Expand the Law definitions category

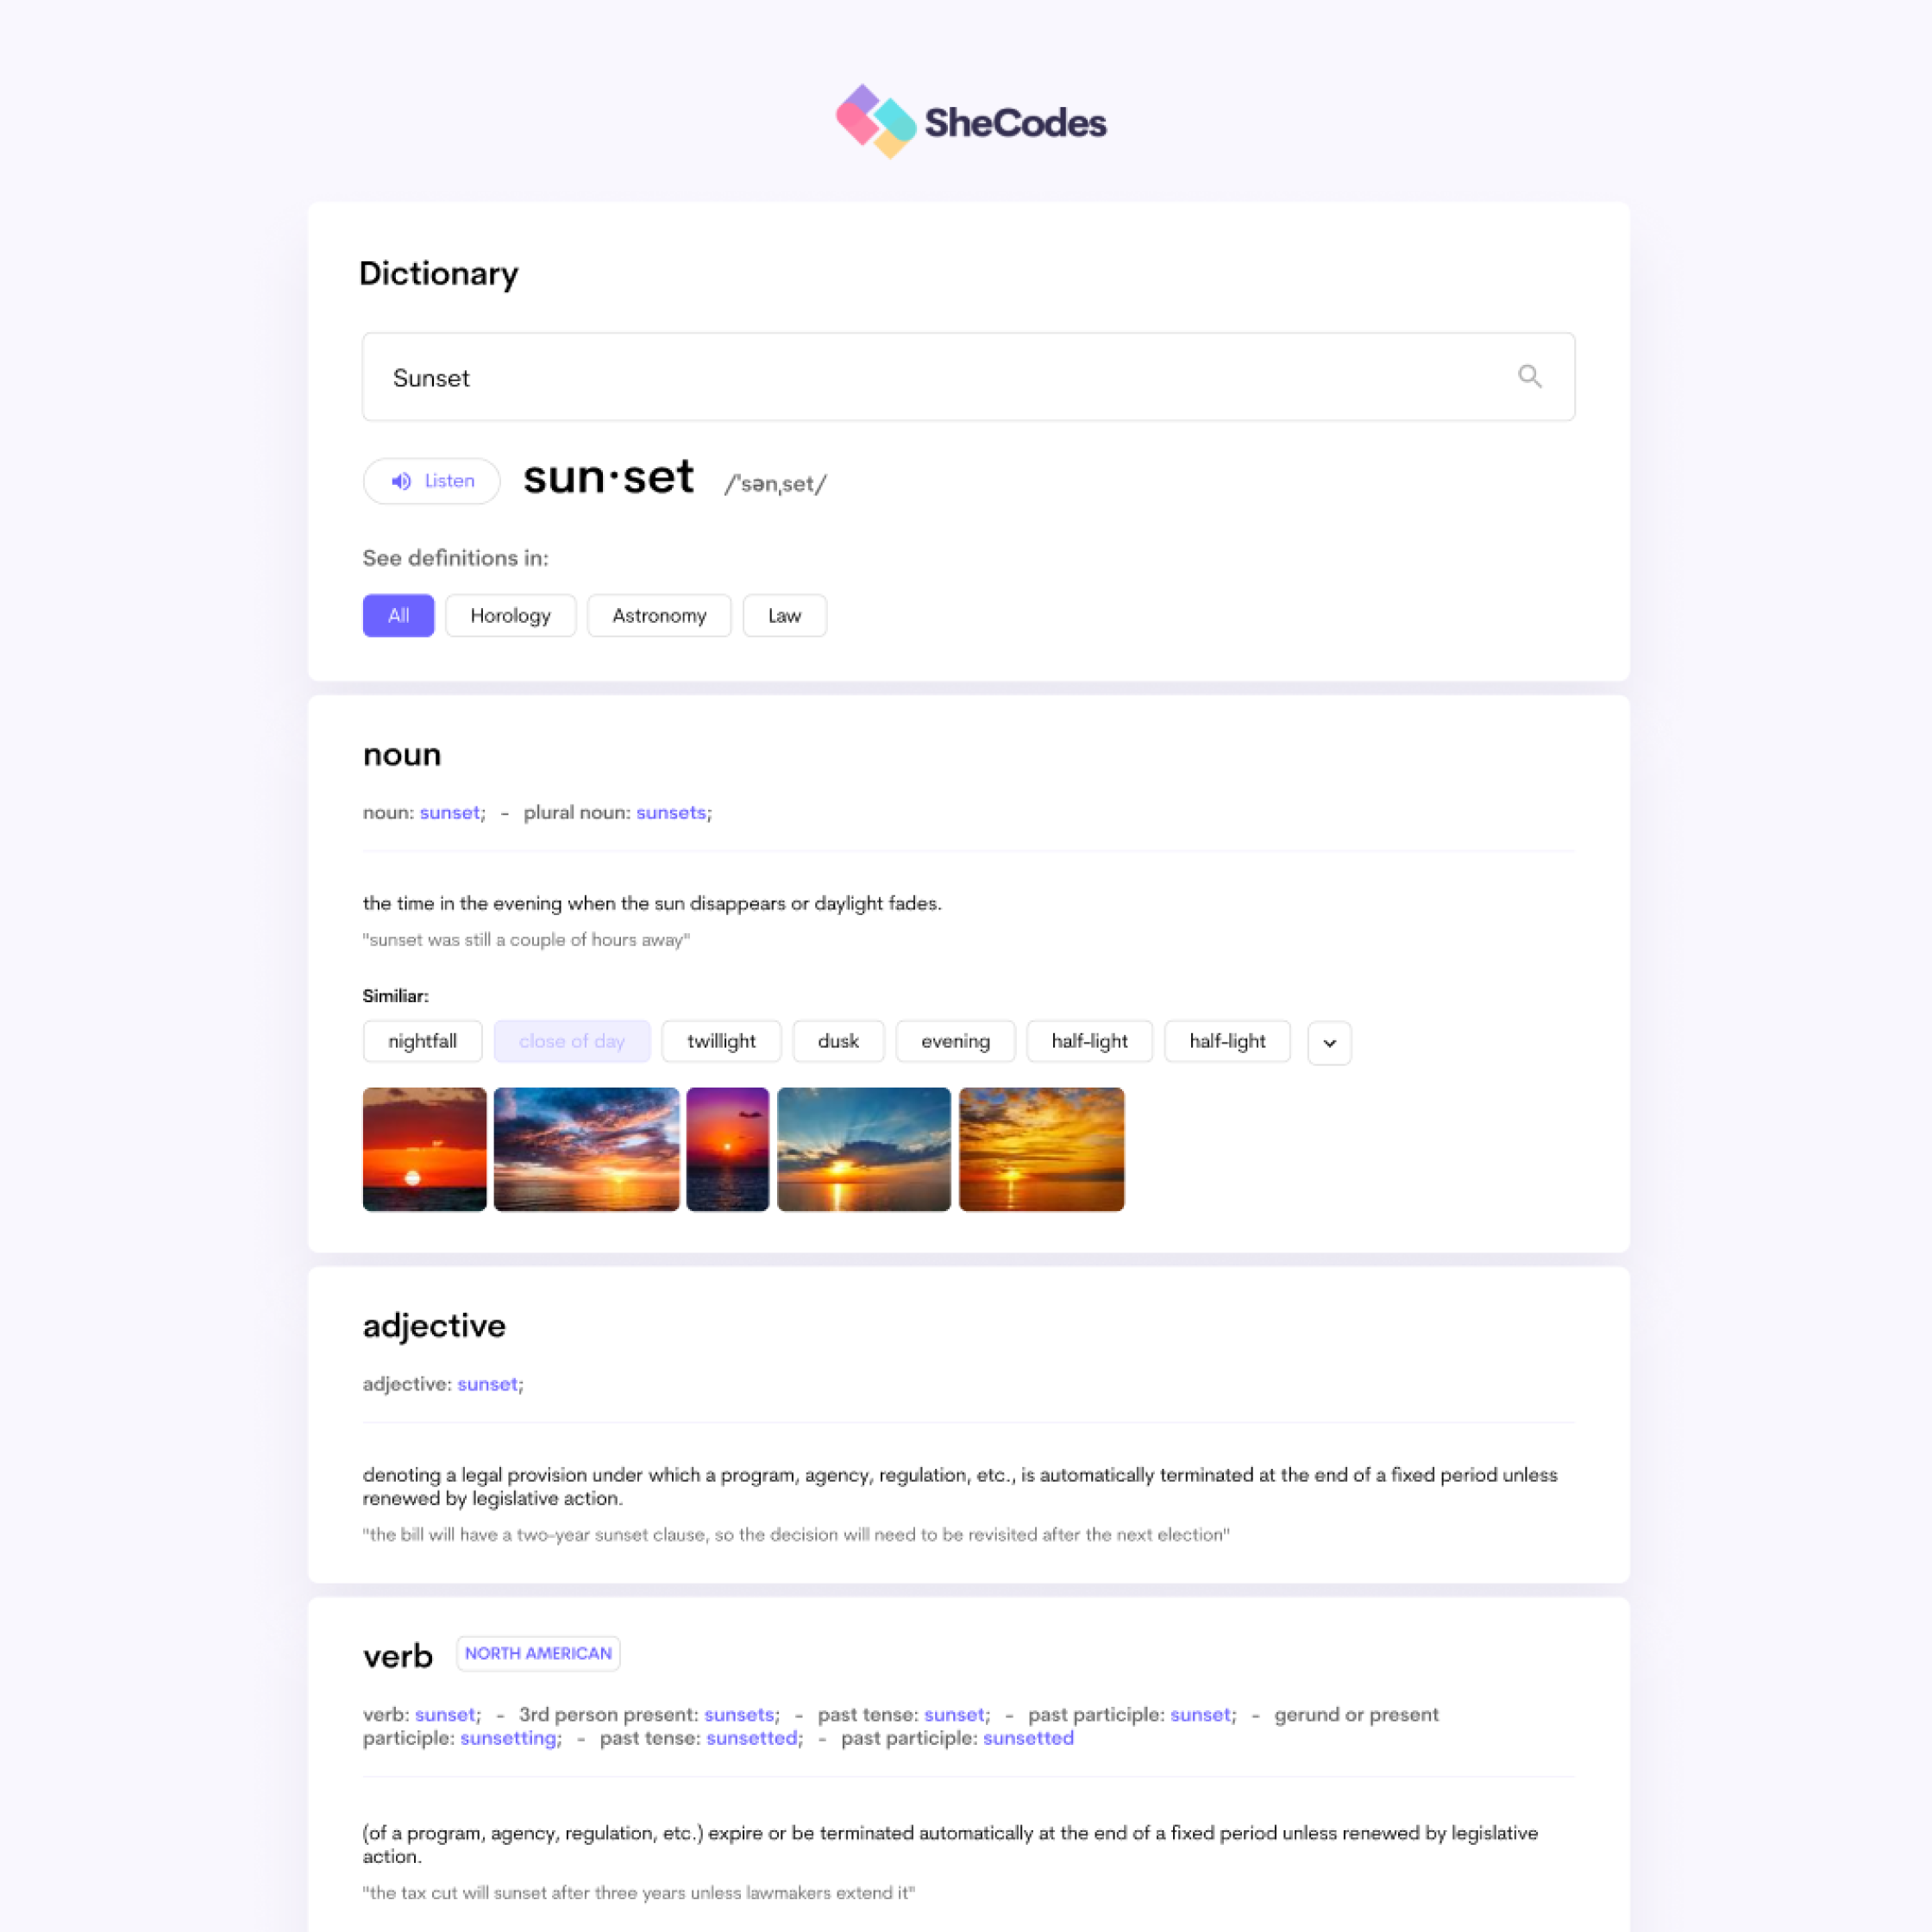(784, 614)
